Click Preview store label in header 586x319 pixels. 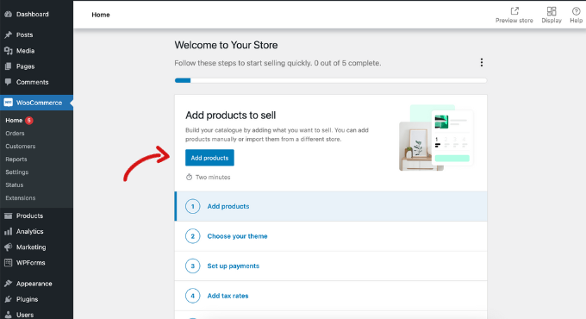(x=514, y=21)
